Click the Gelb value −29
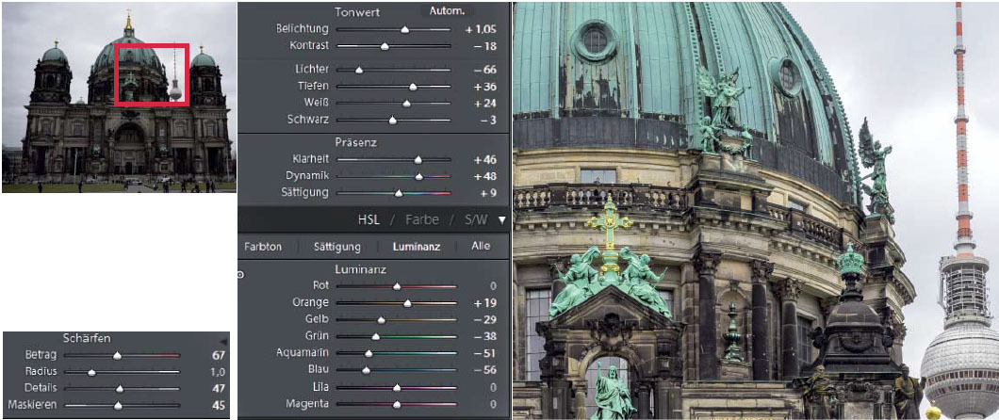The width and height of the screenshot is (999, 420). (484, 320)
